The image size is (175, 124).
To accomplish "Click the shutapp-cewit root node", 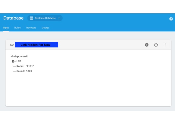I will [19, 56].
